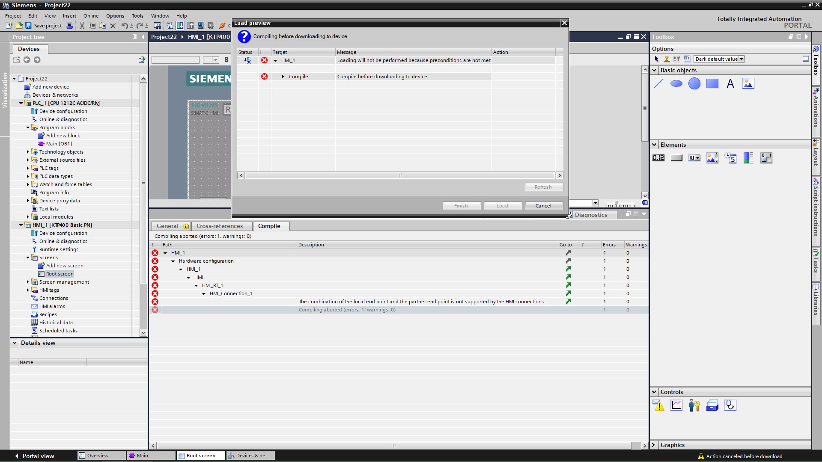Viewport: 822px width, 462px height.
Task: Select the Line tool in Basic objects
Action: point(658,84)
